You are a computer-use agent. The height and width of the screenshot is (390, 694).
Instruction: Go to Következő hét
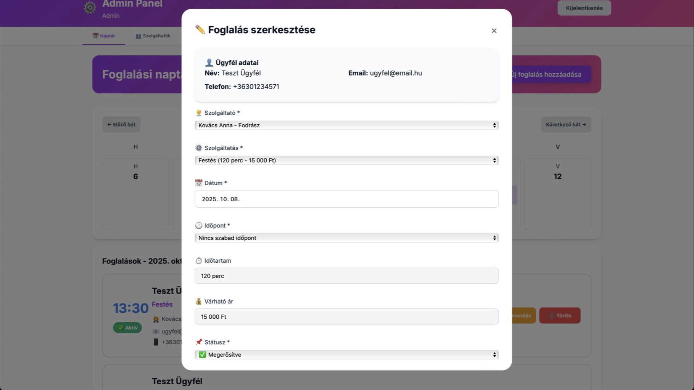point(566,125)
